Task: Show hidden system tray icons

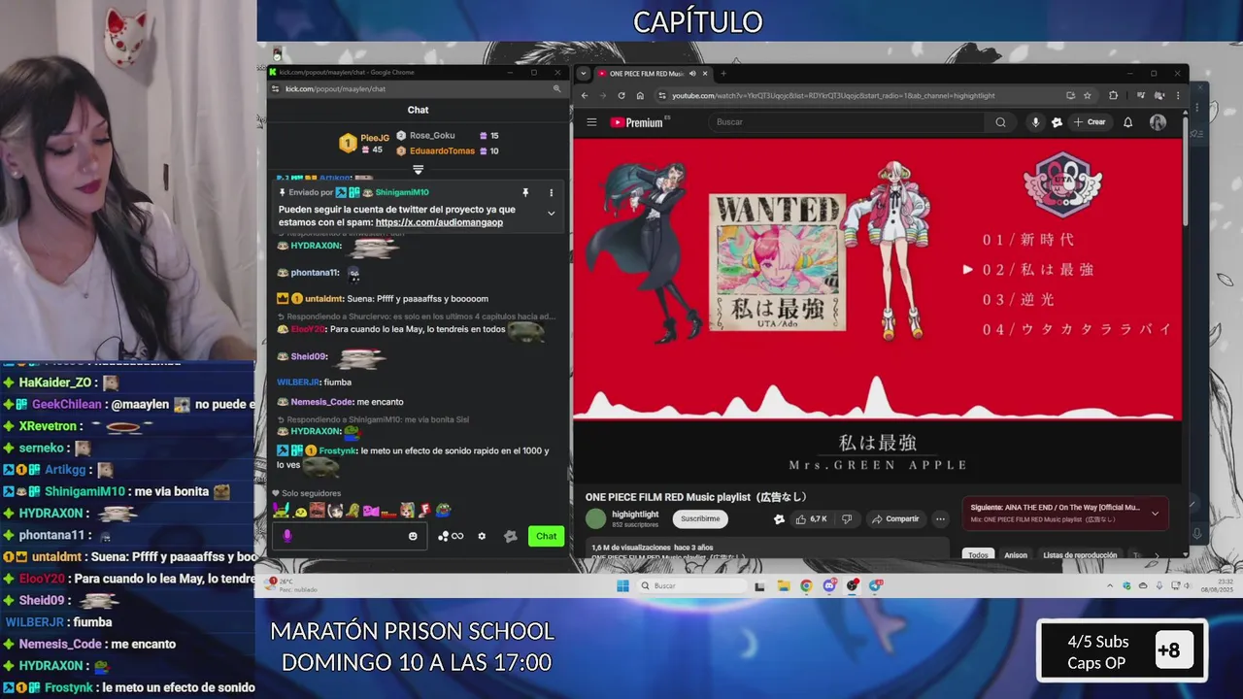Action: (1110, 585)
